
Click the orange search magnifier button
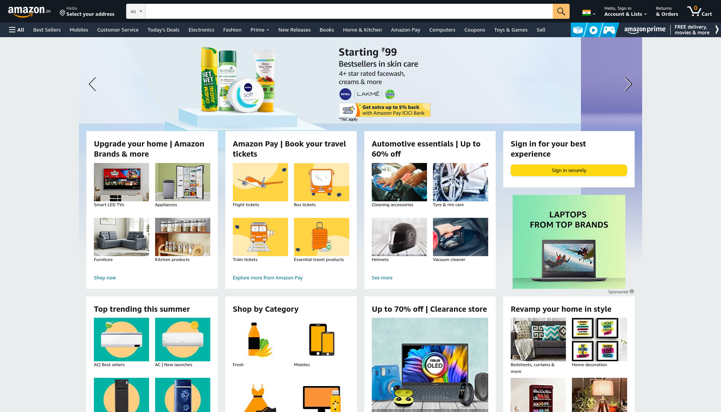(x=561, y=11)
